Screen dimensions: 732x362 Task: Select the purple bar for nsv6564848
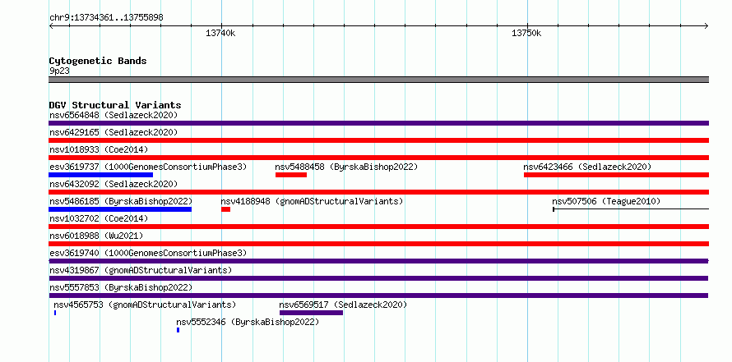point(378,123)
